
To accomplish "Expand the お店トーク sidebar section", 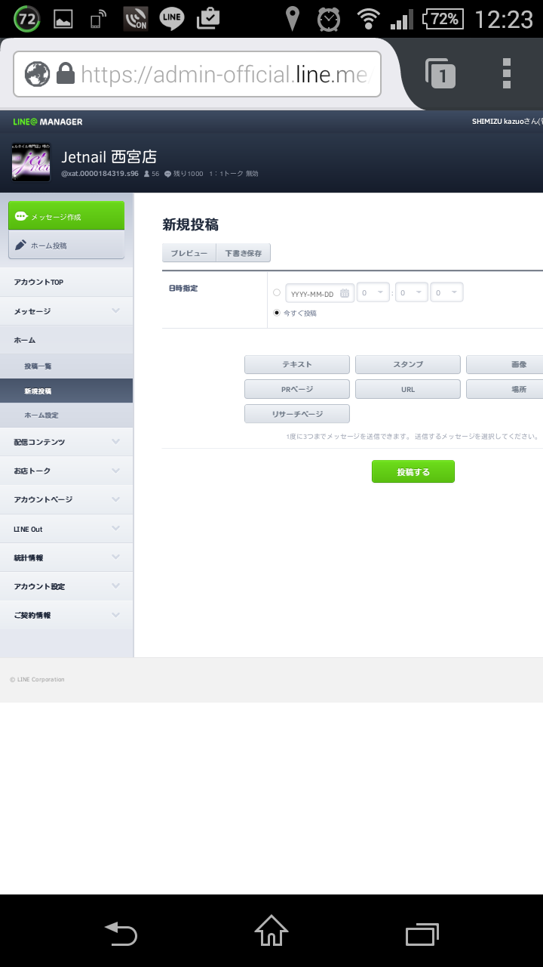I will point(66,471).
